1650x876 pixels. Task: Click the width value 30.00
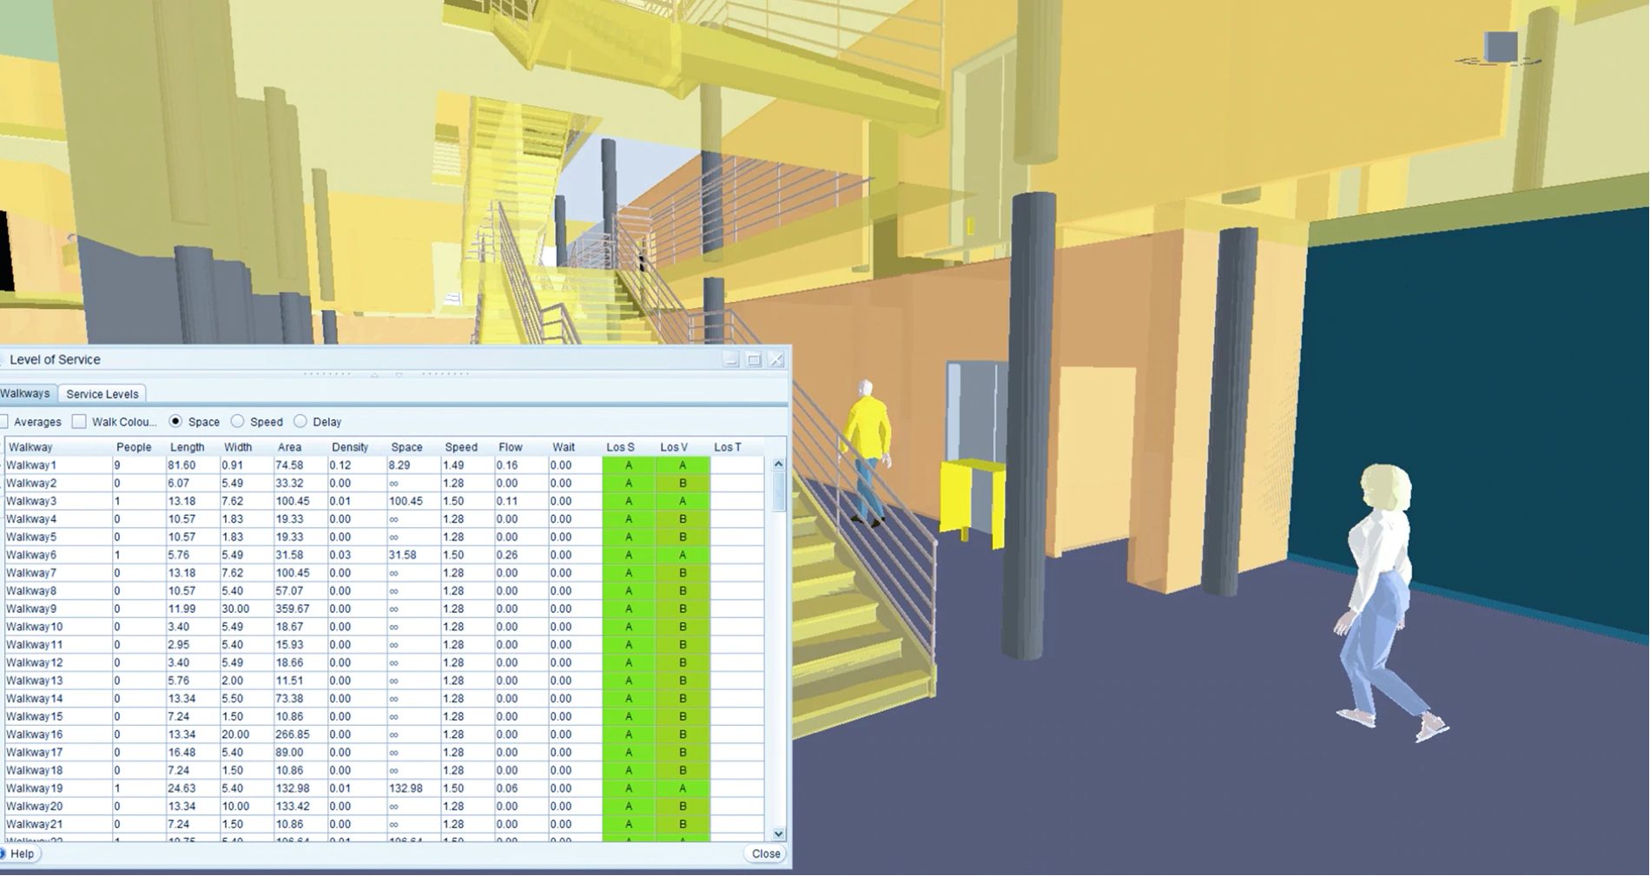coord(235,609)
